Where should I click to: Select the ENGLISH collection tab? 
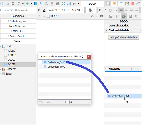tap(18, 31)
